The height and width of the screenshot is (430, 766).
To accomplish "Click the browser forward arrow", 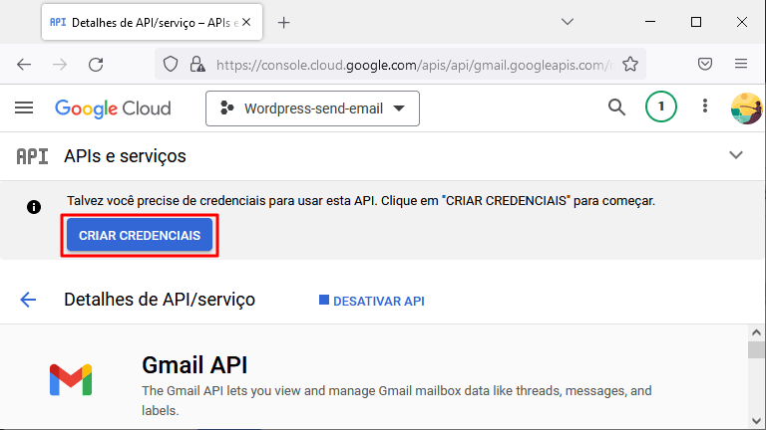I will [60, 65].
